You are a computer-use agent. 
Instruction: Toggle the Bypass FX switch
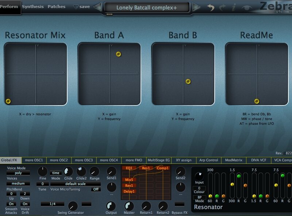pos(180,204)
